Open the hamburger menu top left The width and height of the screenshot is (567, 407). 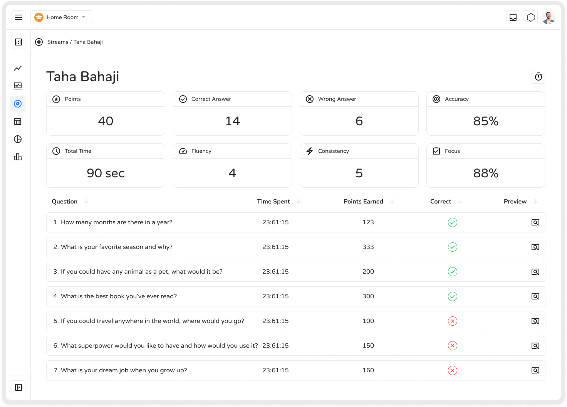tap(18, 17)
